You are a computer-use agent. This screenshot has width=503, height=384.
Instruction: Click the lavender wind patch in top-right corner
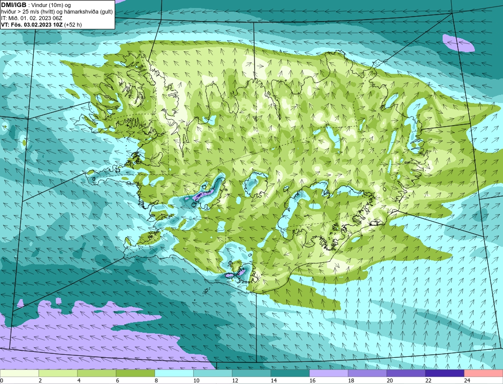458,43
